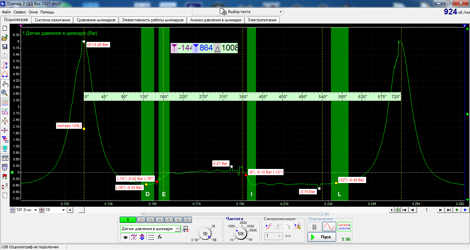Enable channel 4 button
This screenshot has height=250, width=470.
pos(159,220)
